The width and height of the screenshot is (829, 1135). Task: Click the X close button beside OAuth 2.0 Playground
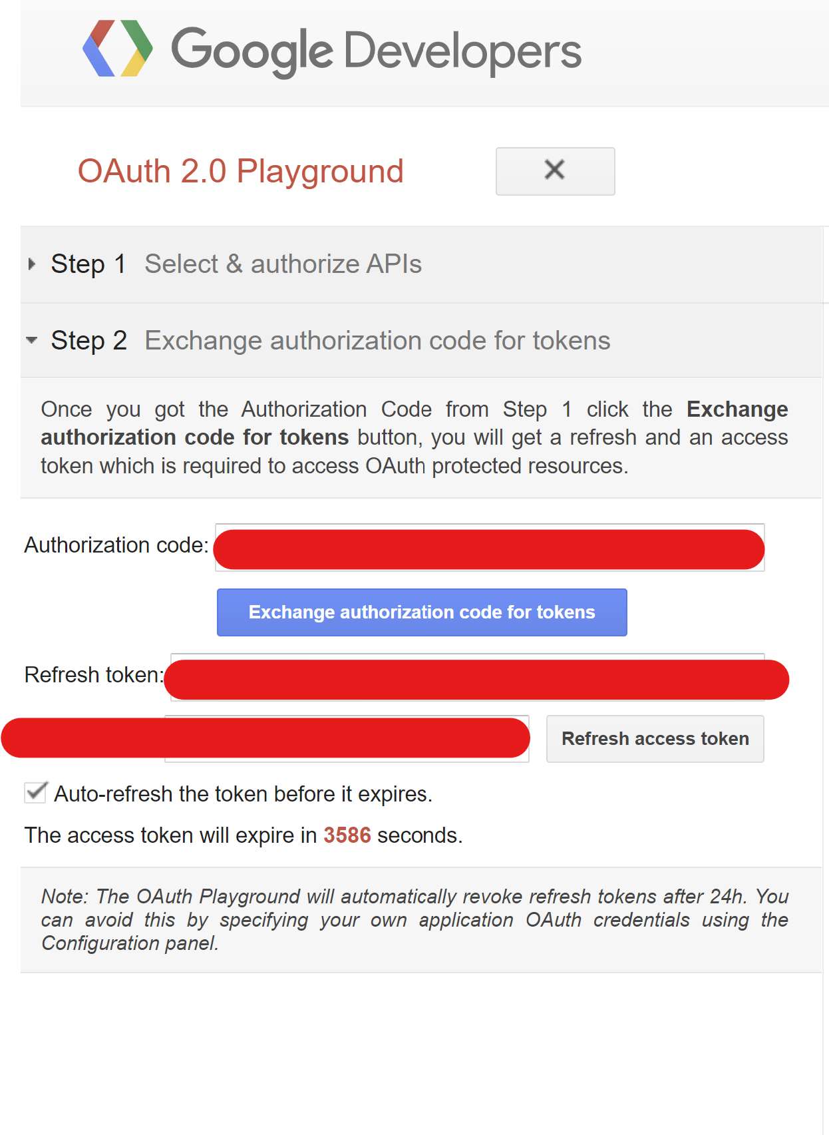click(555, 170)
